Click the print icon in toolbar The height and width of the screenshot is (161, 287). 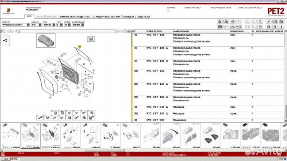pyautogui.click(x=220, y=21)
